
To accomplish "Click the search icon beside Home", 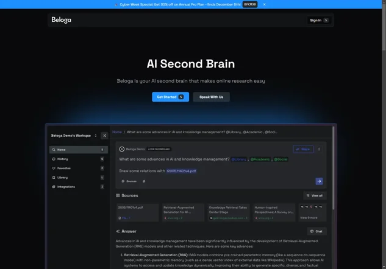I will click(x=54, y=150).
